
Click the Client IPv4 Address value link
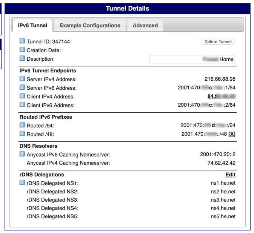tap(222, 97)
